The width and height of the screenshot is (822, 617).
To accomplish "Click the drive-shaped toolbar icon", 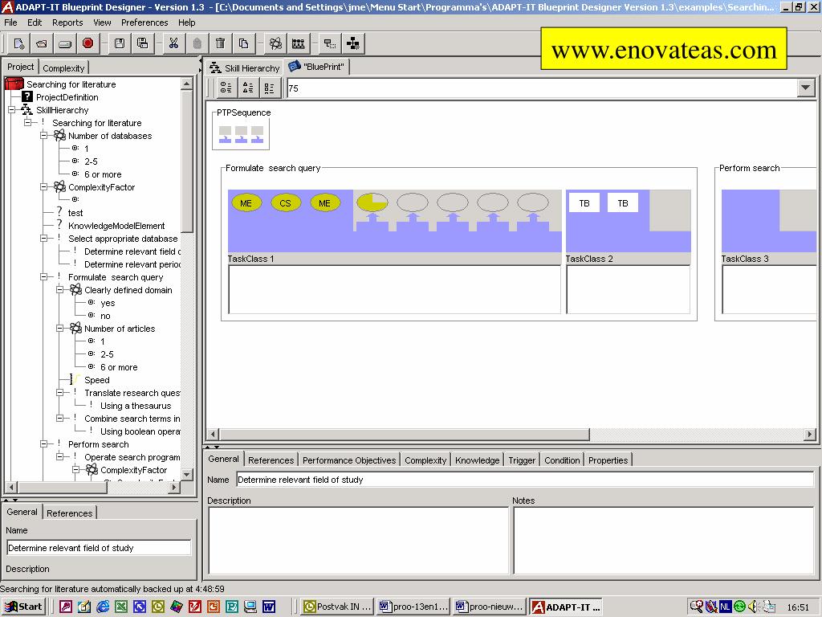I will [x=64, y=43].
